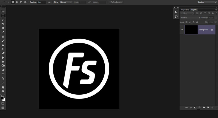This screenshot has height=118, width=218.
Task: Add a layer mask
Action: point(195,107)
